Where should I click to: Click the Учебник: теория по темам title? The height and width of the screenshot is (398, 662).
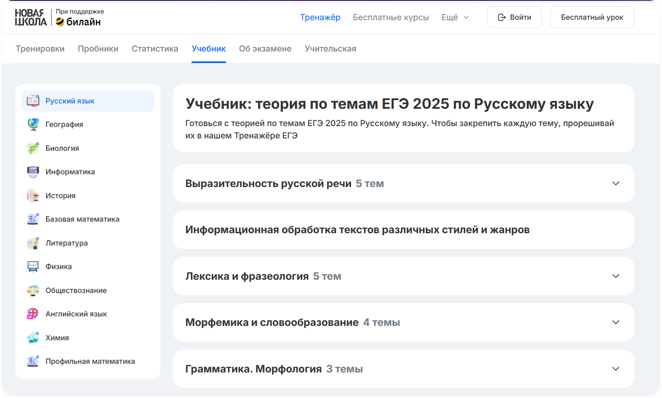tap(390, 104)
